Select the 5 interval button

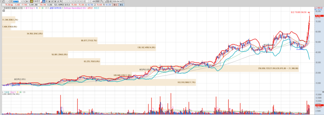[x=70, y=1]
